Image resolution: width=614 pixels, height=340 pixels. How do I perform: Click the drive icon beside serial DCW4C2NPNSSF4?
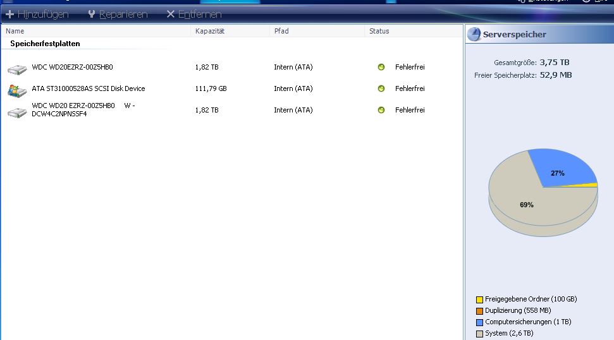pyautogui.click(x=16, y=112)
